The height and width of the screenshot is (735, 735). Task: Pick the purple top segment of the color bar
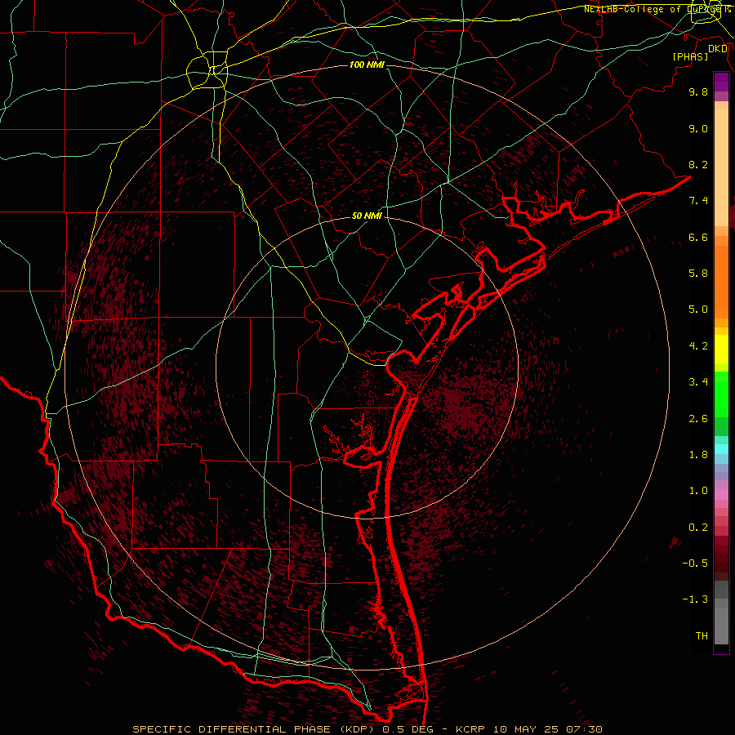(721, 82)
